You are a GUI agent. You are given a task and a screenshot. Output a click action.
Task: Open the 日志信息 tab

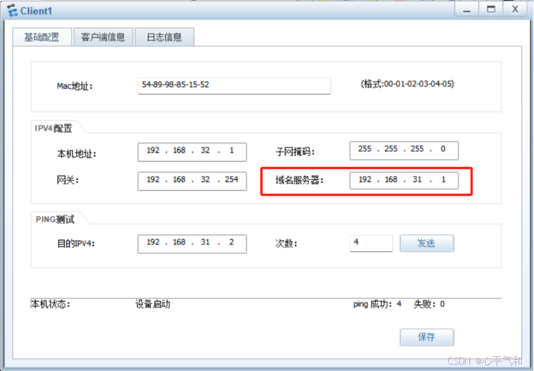pyautogui.click(x=164, y=37)
